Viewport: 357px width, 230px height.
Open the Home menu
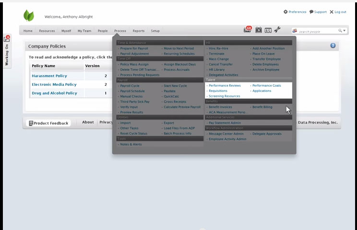point(28,31)
